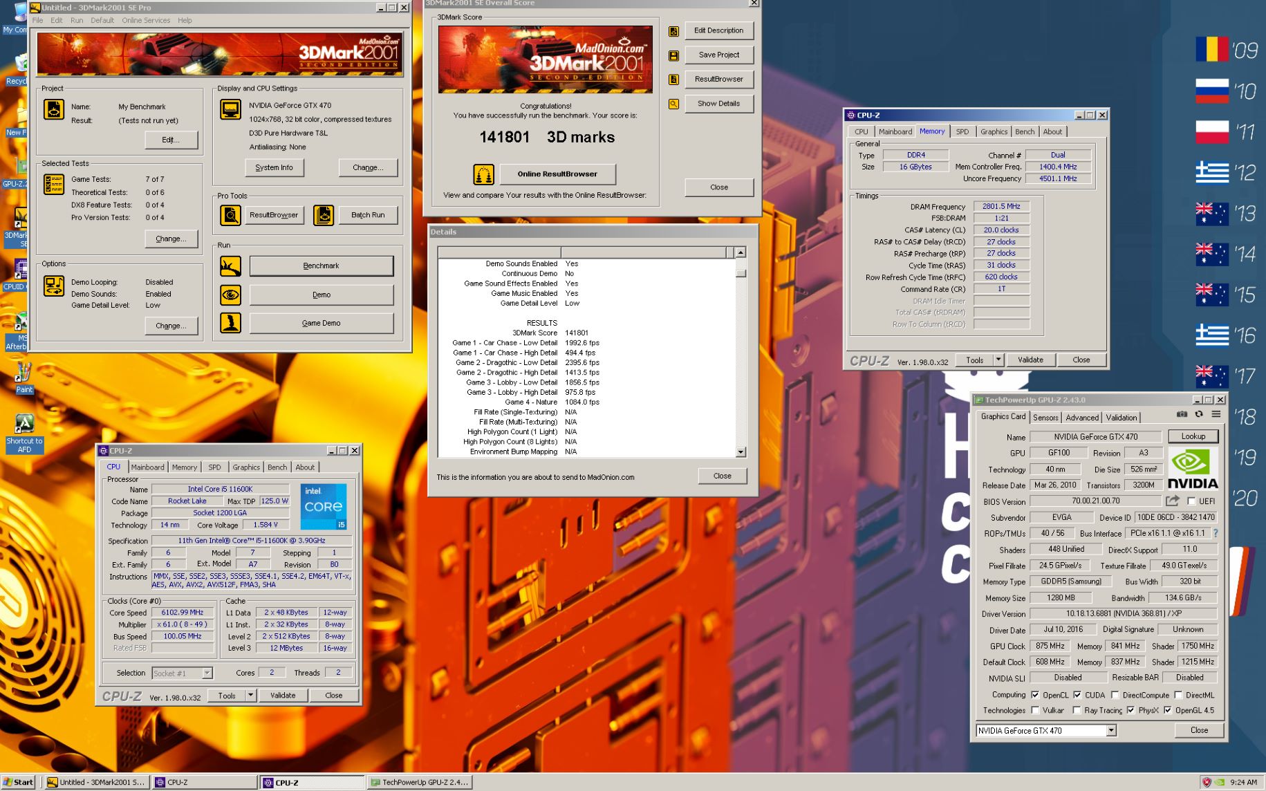Toggle the UEFI checkbox in GPU-Z
Screen dimensions: 1266x791
tap(1191, 501)
